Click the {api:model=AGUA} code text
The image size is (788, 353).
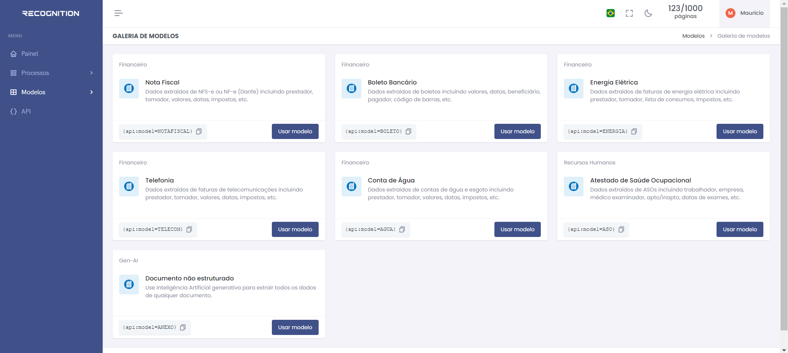[370, 230]
